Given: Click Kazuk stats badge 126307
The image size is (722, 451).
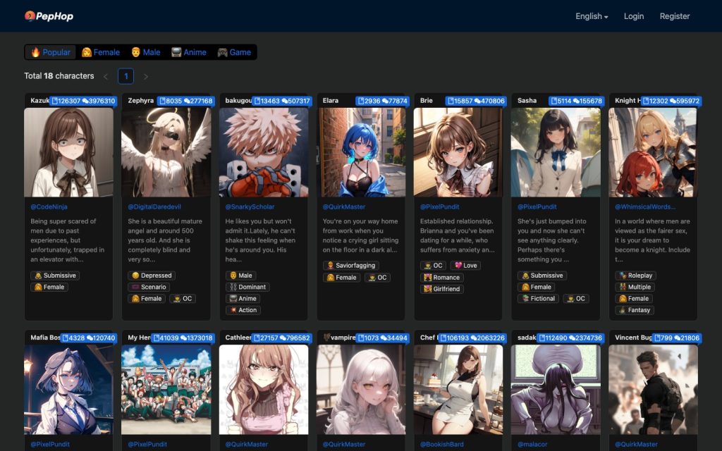Looking at the screenshot, I should (83, 101).
